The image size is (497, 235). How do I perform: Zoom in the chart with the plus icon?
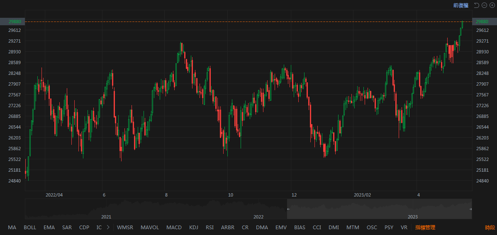pyautogui.click(x=491, y=5)
